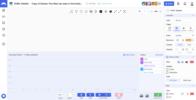Export the chart as PNG
This screenshot has height=100, width=196.
coord(147,96)
